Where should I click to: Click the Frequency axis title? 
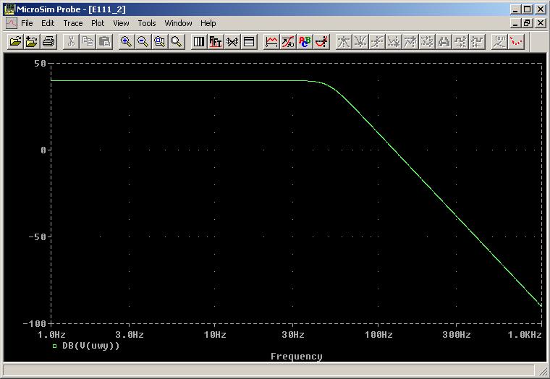[x=297, y=357]
